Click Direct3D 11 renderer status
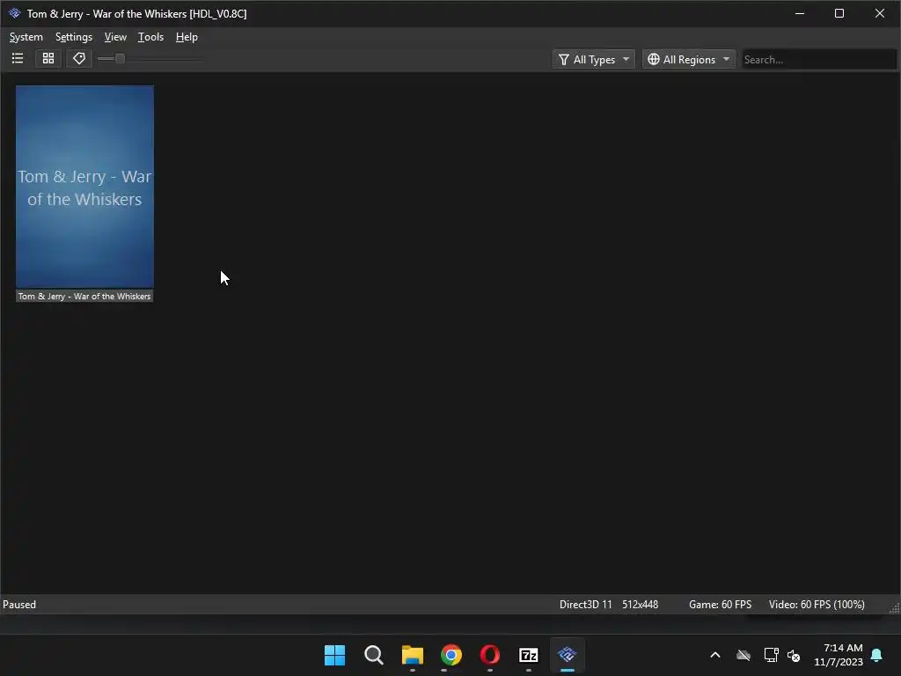Image resolution: width=901 pixels, height=676 pixels. 585,605
